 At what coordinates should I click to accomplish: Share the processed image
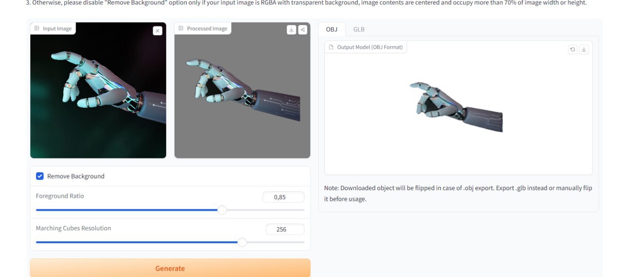[303, 30]
